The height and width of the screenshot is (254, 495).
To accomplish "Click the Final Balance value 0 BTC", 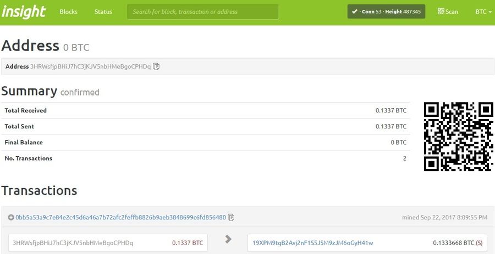I will [398, 142].
